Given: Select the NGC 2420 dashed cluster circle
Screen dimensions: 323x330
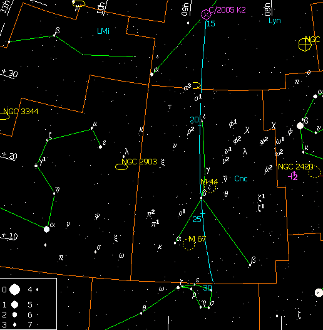Looking at the screenshot, I should 314,172.
